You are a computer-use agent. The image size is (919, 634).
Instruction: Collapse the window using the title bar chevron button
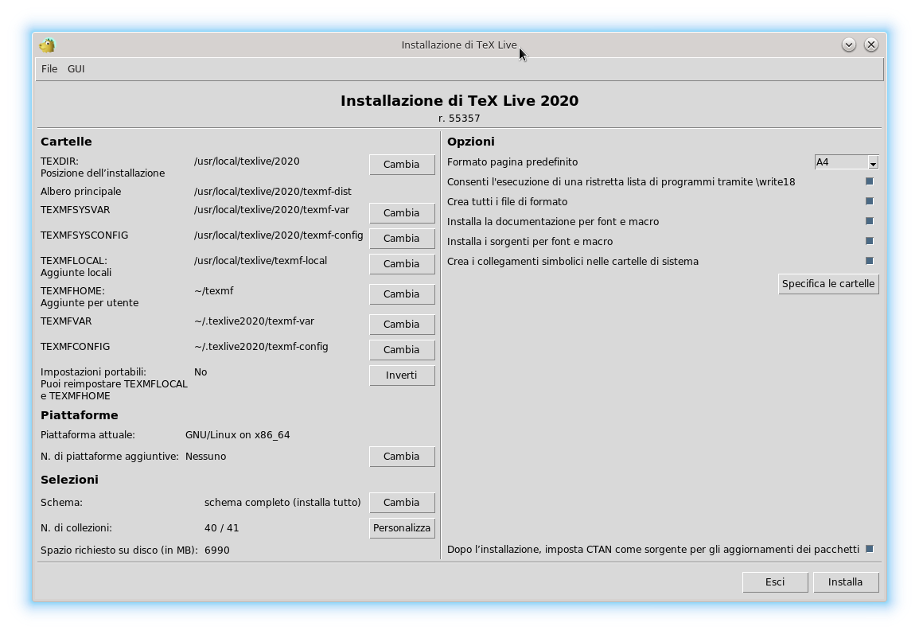[x=849, y=45]
